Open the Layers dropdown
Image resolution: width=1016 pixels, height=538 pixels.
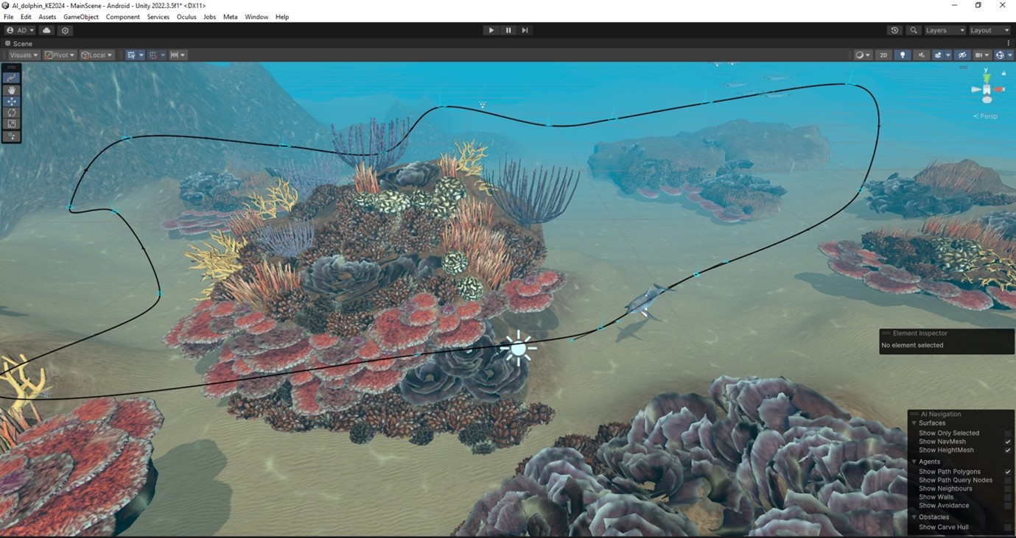click(945, 30)
